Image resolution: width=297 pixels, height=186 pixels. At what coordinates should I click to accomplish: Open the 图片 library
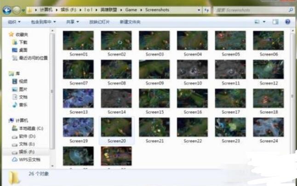(23, 89)
